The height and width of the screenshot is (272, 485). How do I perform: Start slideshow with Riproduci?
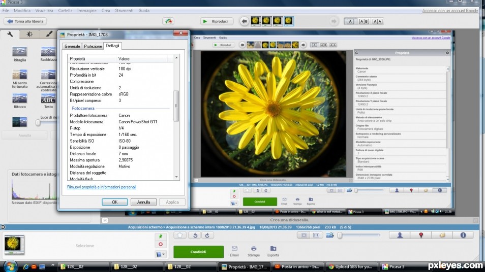pos(216,21)
